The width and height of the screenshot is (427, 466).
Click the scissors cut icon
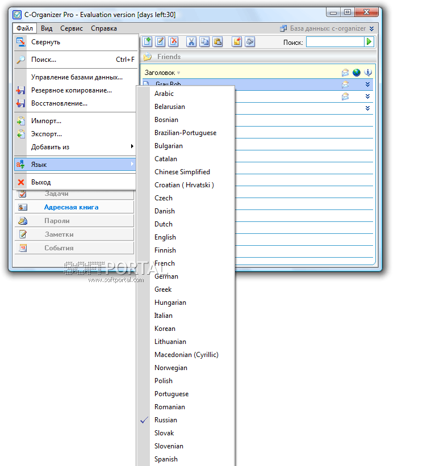coord(191,42)
